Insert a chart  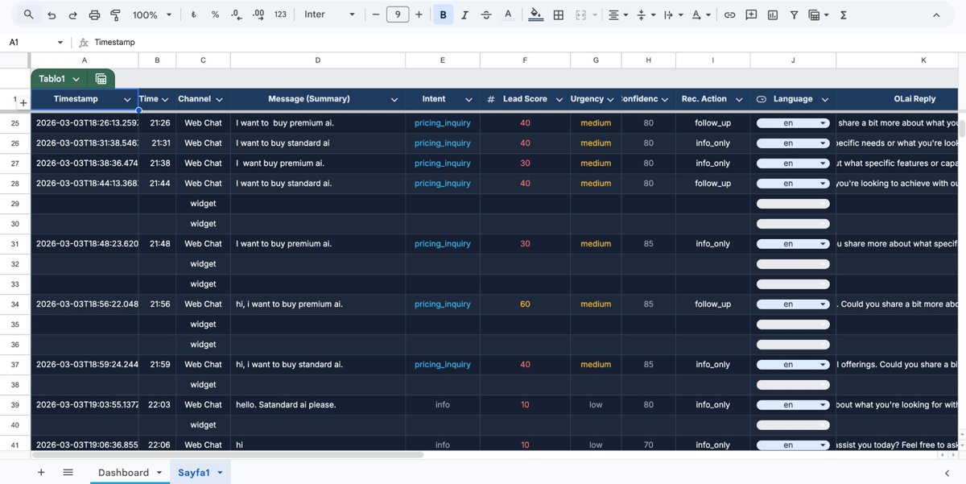click(x=773, y=14)
